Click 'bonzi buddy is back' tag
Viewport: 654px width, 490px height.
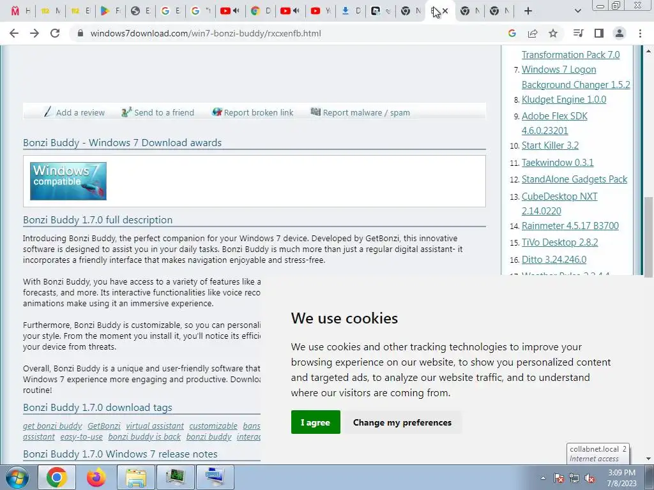point(144,436)
